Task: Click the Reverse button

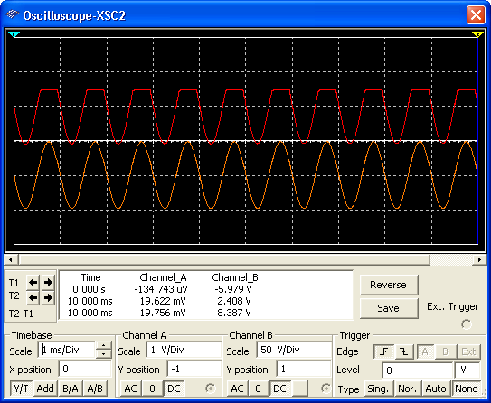Action: point(389,285)
